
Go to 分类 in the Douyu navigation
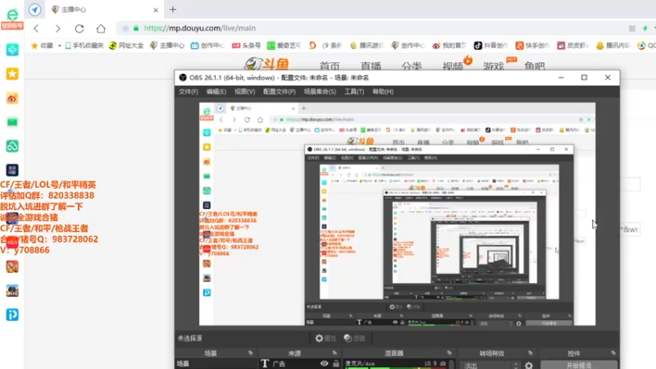tap(412, 66)
